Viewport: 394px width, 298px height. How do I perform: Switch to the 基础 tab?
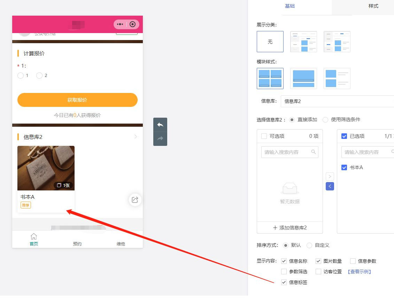(x=290, y=6)
